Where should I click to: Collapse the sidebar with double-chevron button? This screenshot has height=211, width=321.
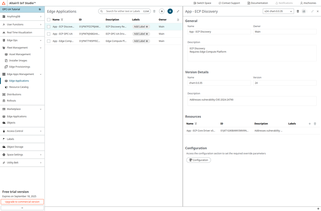click(x=22, y=208)
